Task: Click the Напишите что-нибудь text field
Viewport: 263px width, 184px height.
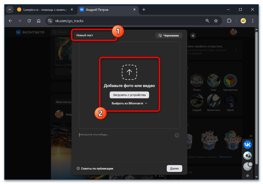Action: (x=126, y=135)
